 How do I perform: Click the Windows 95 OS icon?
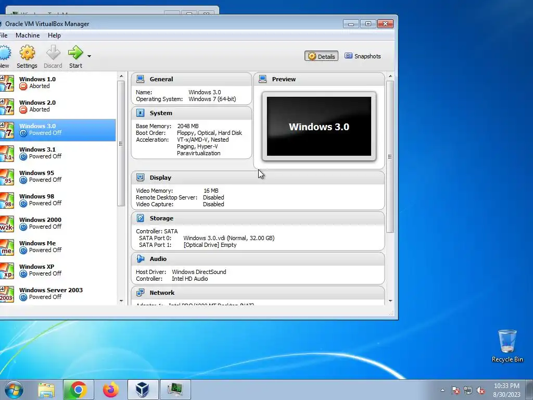(x=7, y=177)
